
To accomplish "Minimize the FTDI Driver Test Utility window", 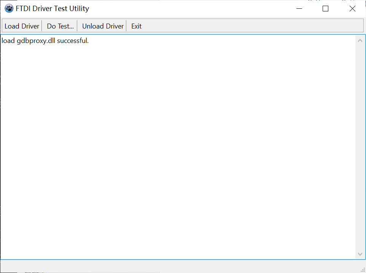I will [299, 9].
